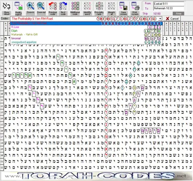Image resolution: width=193 pixels, height=181 pixels.
Task: Select row header number 22
Action: [2, 167]
